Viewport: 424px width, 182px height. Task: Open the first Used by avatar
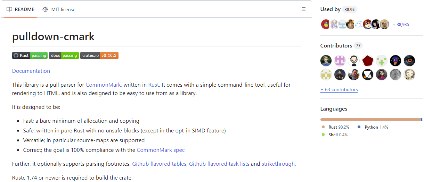325,24
